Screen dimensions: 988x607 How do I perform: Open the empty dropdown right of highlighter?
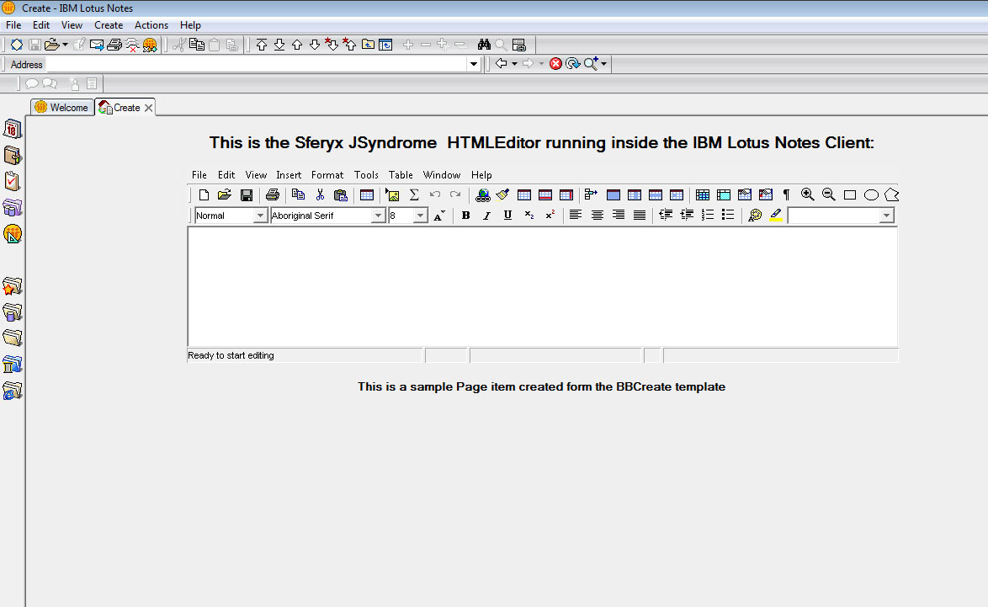click(x=886, y=216)
